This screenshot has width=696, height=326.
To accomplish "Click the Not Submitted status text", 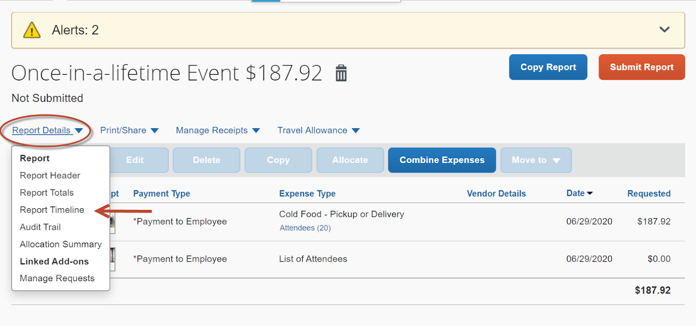I will [47, 98].
